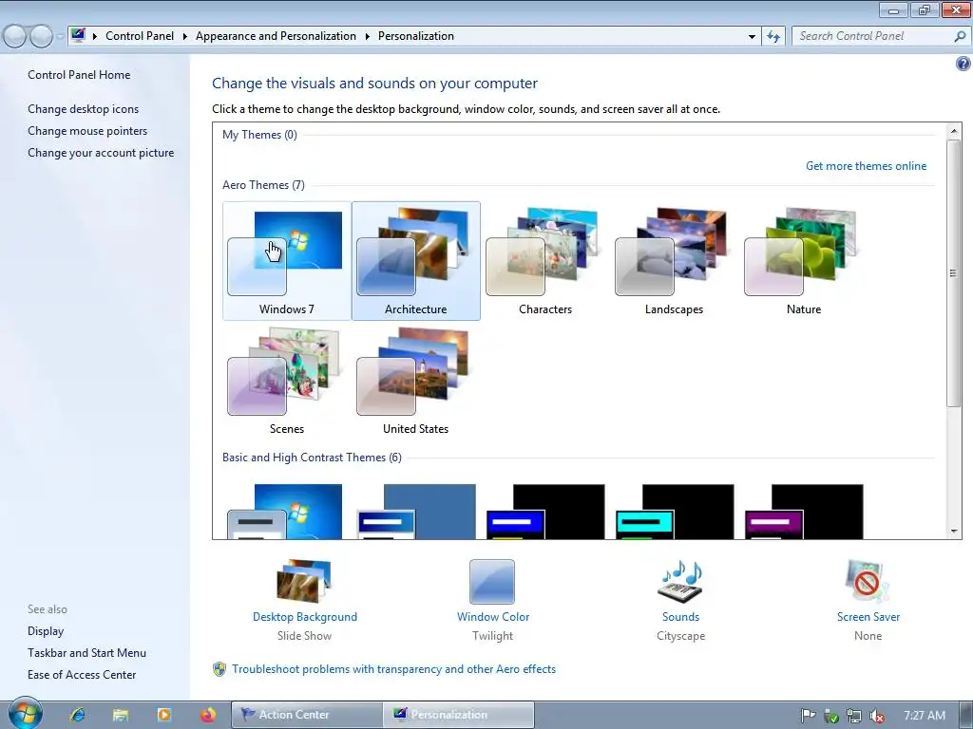Expand arrow before Control Panel breadcrumb

[95, 37]
